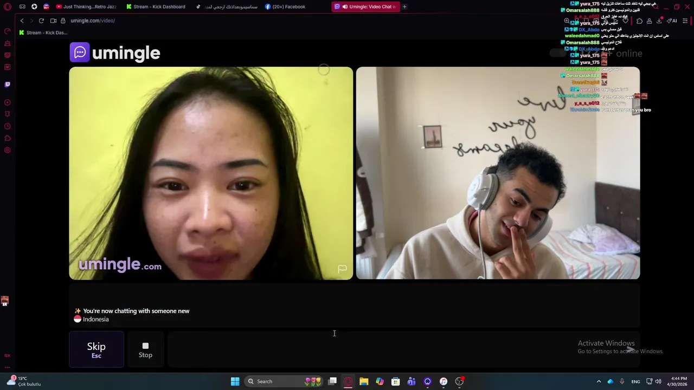The width and height of the screenshot is (694, 390).
Task: Show hidden system tray icons
Action: (x=599, y=381)
